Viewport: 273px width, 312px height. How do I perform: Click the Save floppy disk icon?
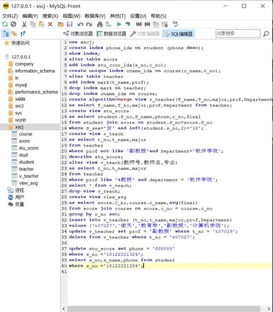pyautogui.click(x=69, y=25)
